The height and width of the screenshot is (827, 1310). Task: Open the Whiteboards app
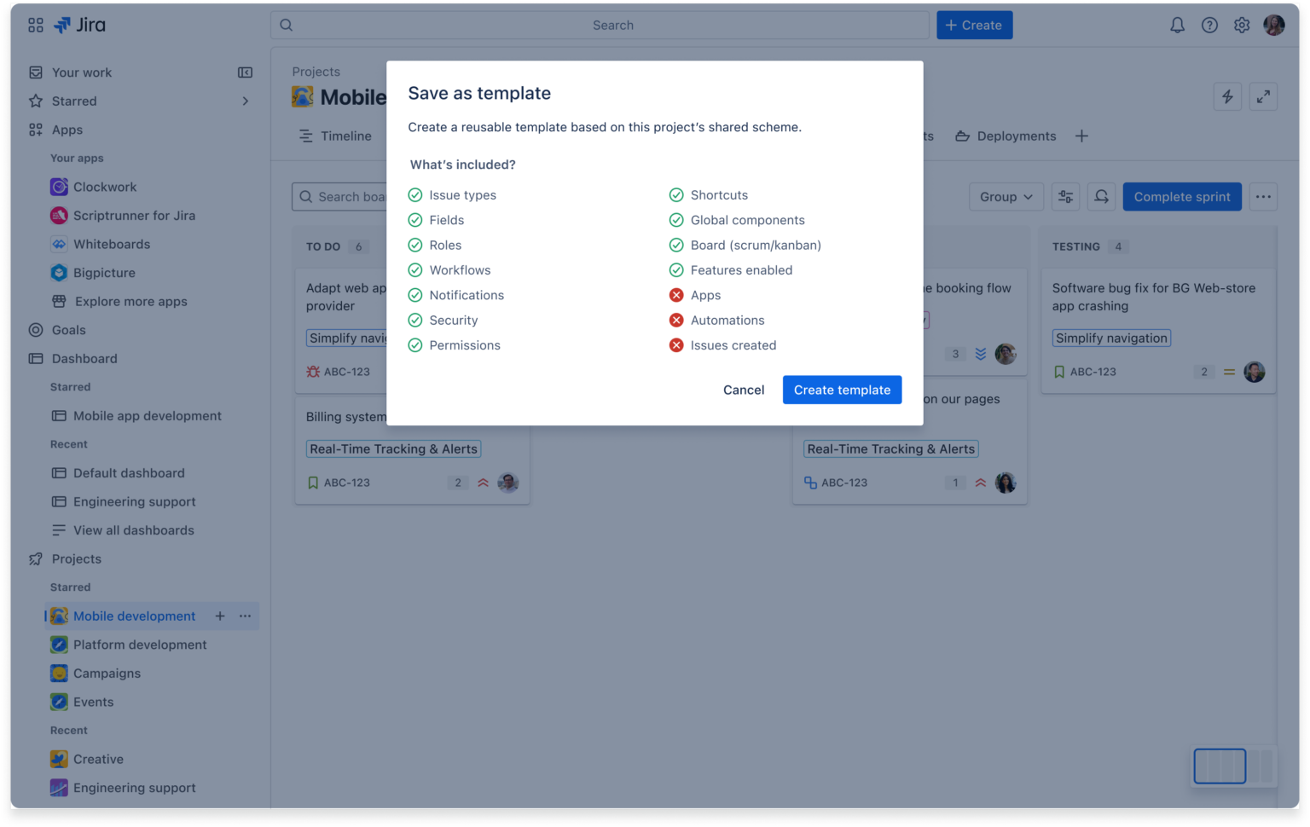pyautogui.click(x=58, y=244)
